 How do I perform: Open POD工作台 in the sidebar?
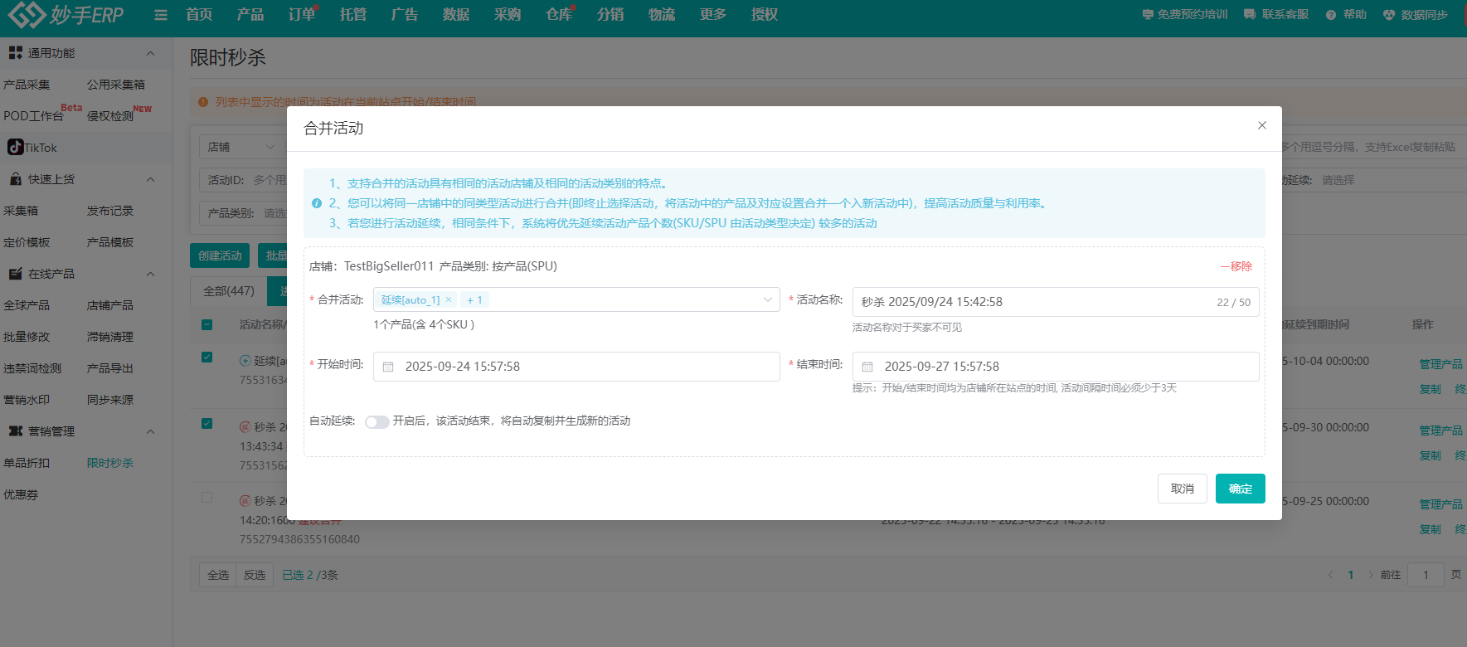(x=33, y=116)
